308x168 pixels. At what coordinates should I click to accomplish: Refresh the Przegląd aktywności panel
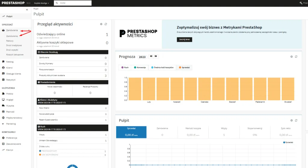106,24
